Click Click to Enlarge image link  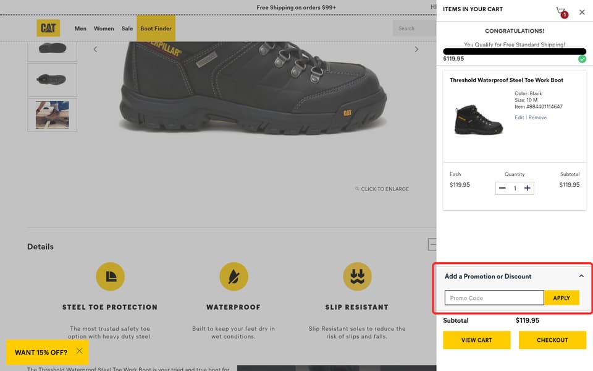pos(382,189)
